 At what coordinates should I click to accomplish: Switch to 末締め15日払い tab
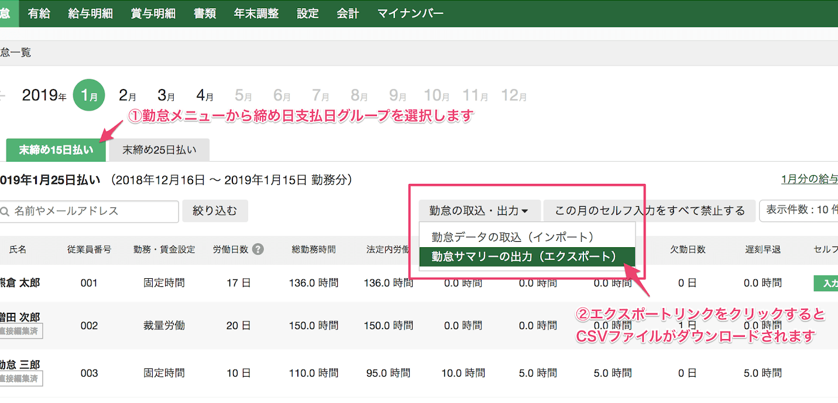[56, 150]
